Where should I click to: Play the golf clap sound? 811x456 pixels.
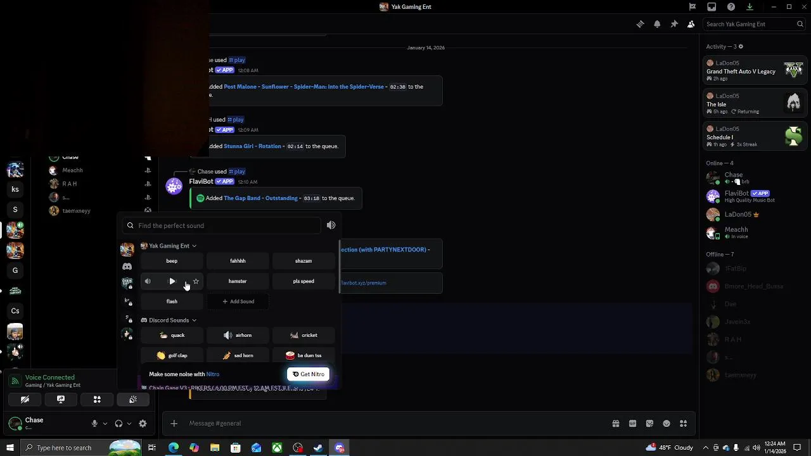coord(172,355)
